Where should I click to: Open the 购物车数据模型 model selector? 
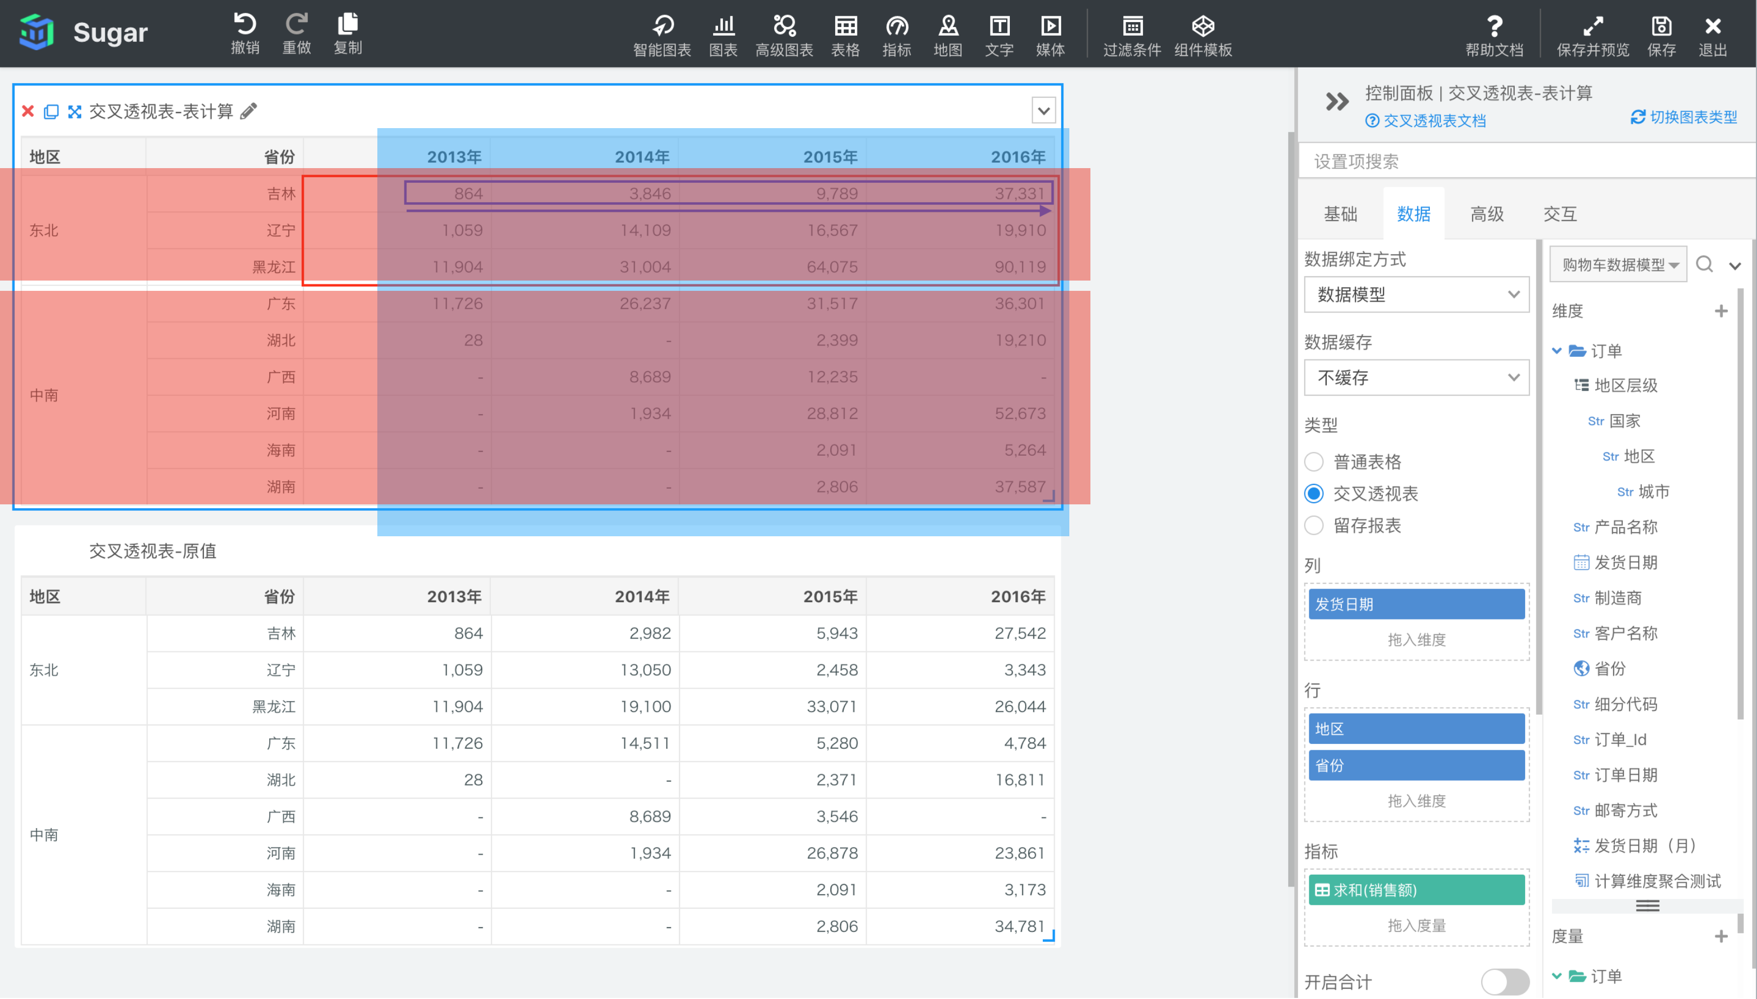[x=1618, y=264]
